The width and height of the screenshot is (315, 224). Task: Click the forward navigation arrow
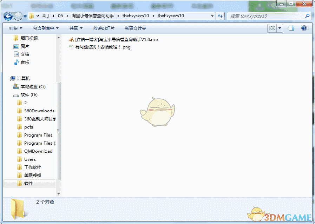click(17, 16)
